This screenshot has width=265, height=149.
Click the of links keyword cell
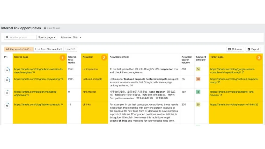(x=86, y=105)
